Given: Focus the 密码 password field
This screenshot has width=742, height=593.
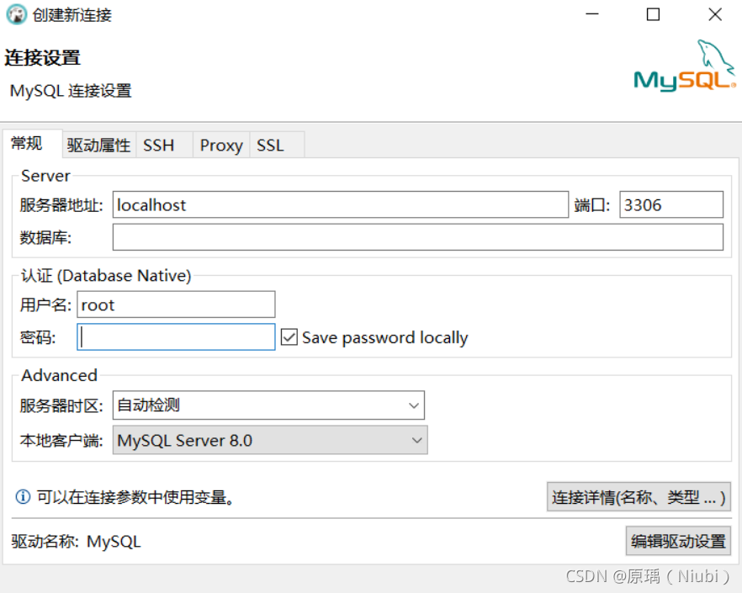Looking at the screenshot, I should point(176,337).
